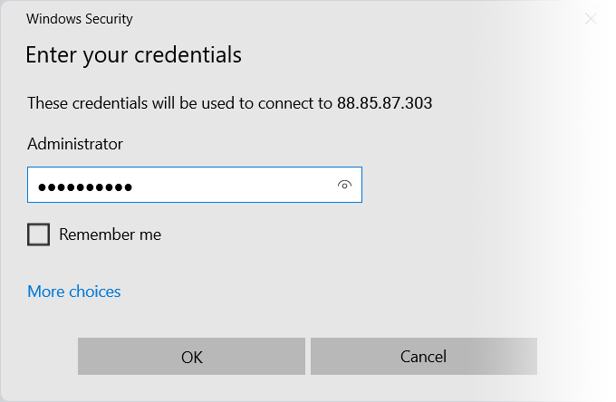This screenshot has height=402, width=616.
Task: Click the "Remember me" label text
Action: pyautogui.click(x=110, y=234)
